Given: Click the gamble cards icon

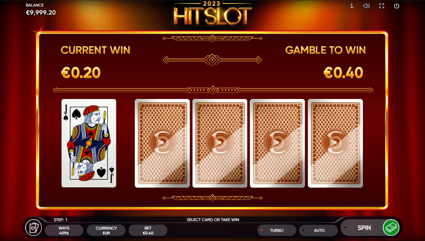Looking at the screenshot, I should pyautogui.click(x=34, y=228).
